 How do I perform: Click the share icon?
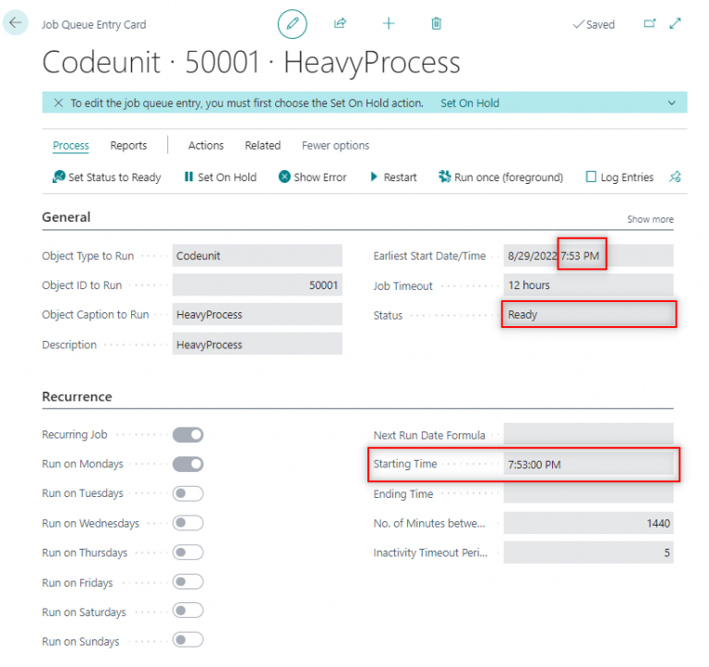point(340,24)
